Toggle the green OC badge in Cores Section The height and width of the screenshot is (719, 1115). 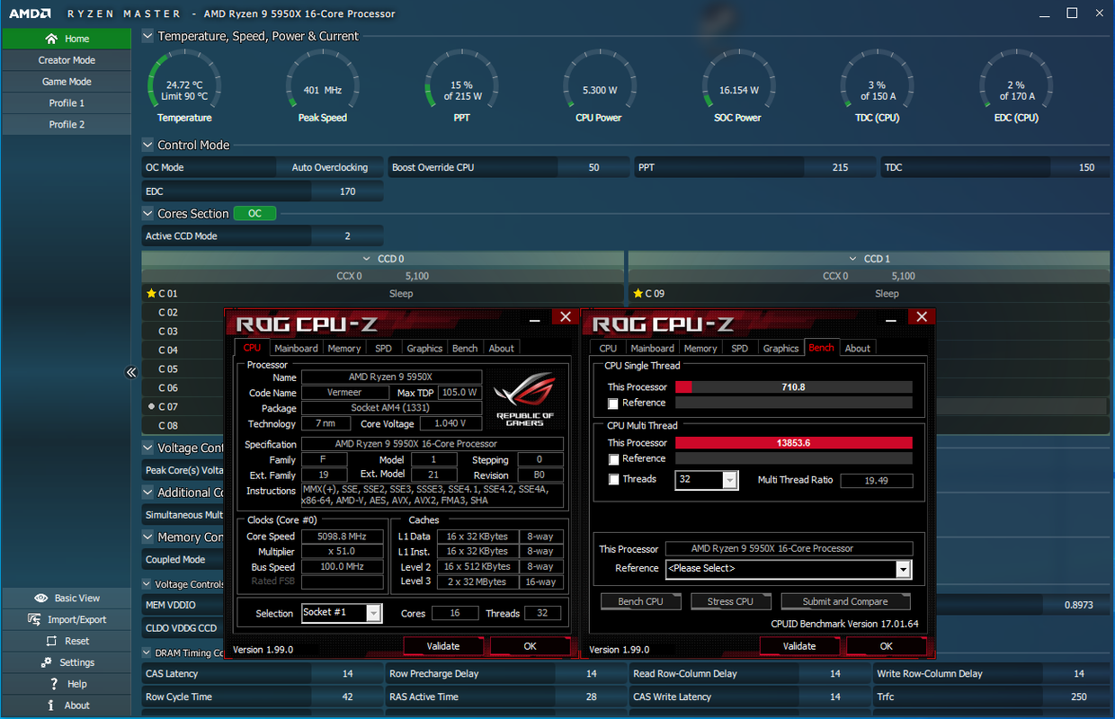point(254,214)
